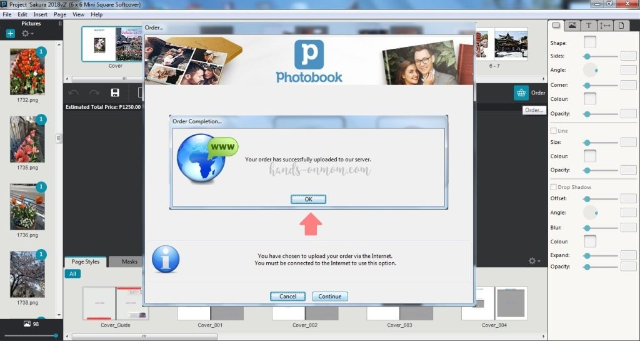640x341 pixels.
Task: Enable the Drop Shadow checkbox
Action: [x=554, y=187]
